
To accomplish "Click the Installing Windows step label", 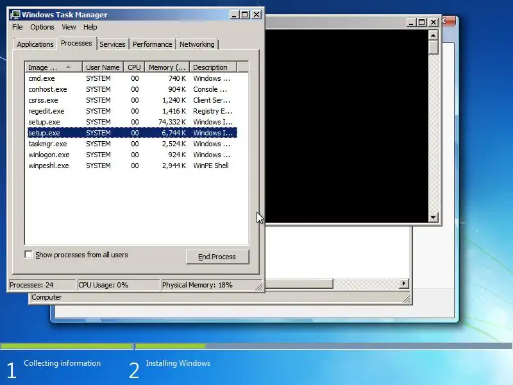I will 178,363.
